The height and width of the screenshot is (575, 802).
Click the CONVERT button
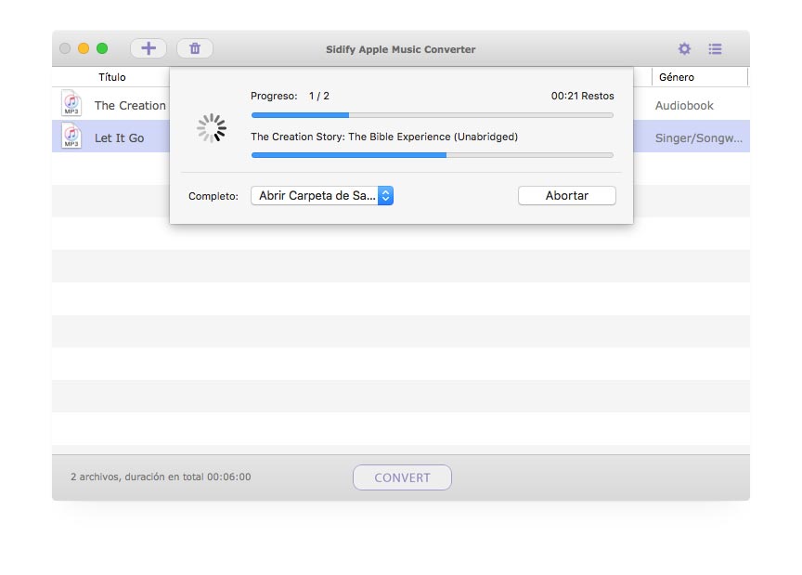pyautogui.click(x=402, y=477)
